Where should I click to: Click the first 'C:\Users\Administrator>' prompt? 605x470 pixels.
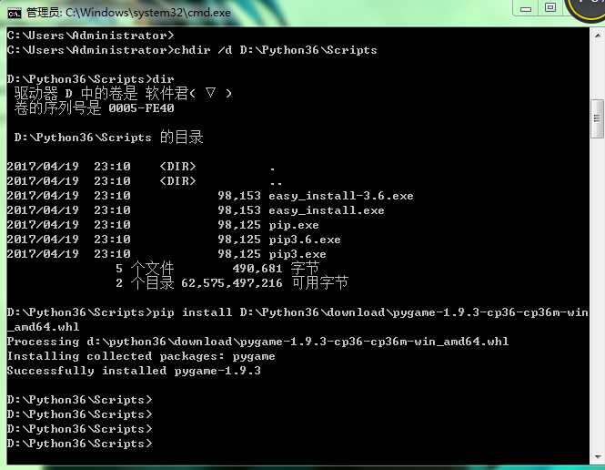[90, 36]
